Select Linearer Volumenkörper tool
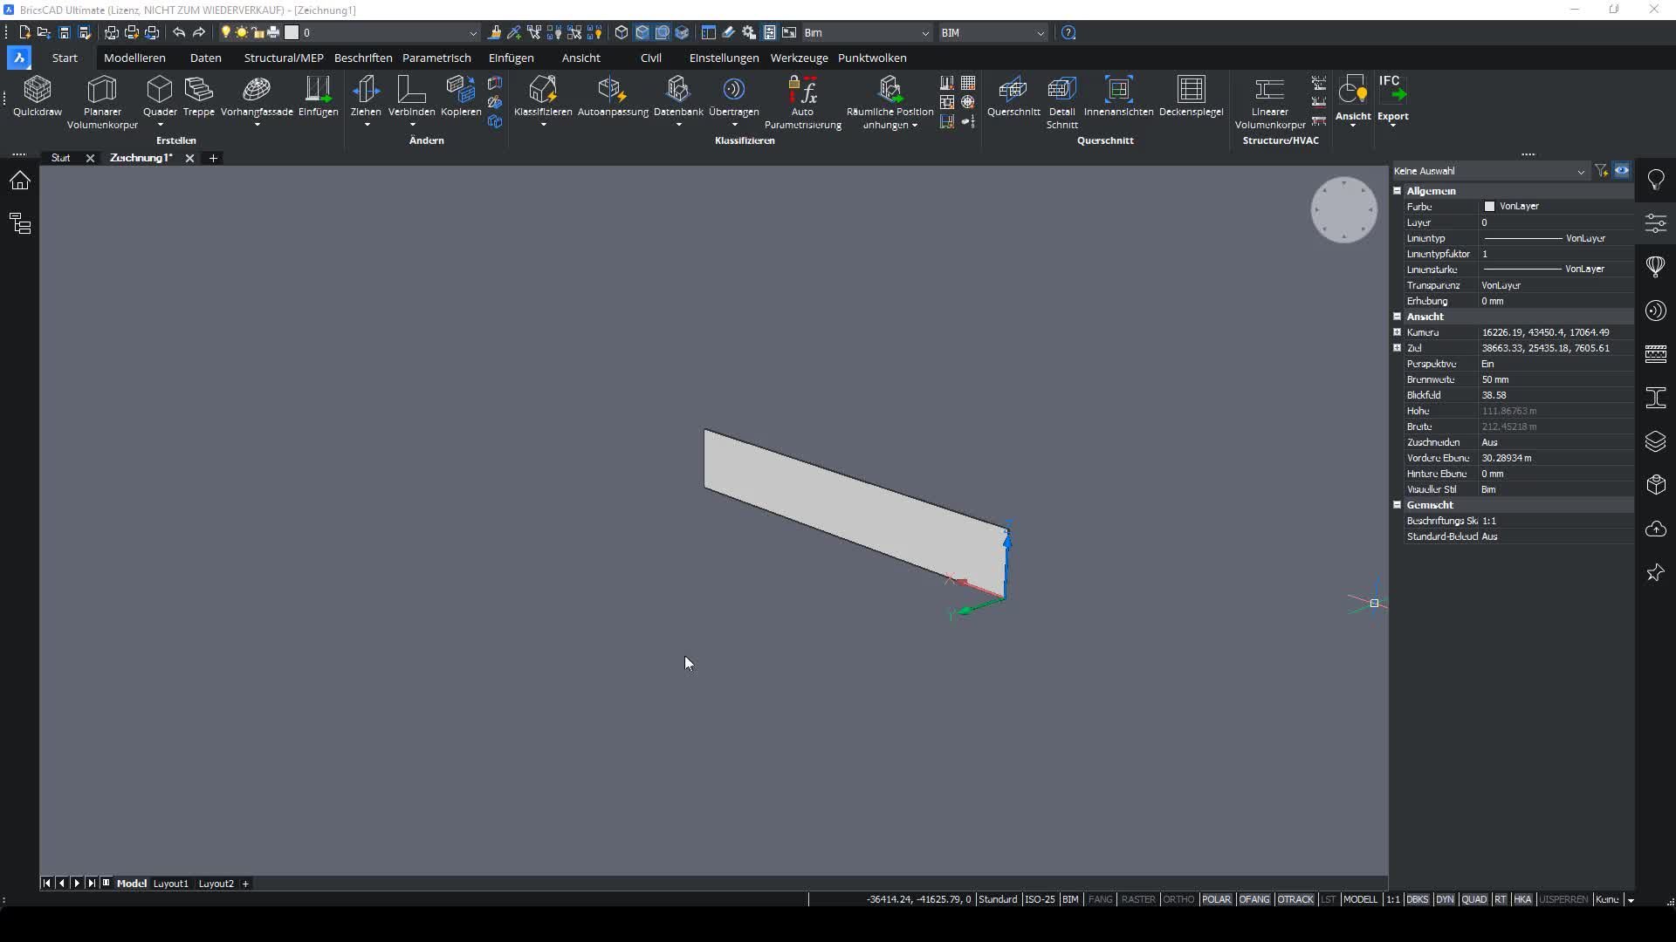1676x942 pixels. pos(1269,102)
